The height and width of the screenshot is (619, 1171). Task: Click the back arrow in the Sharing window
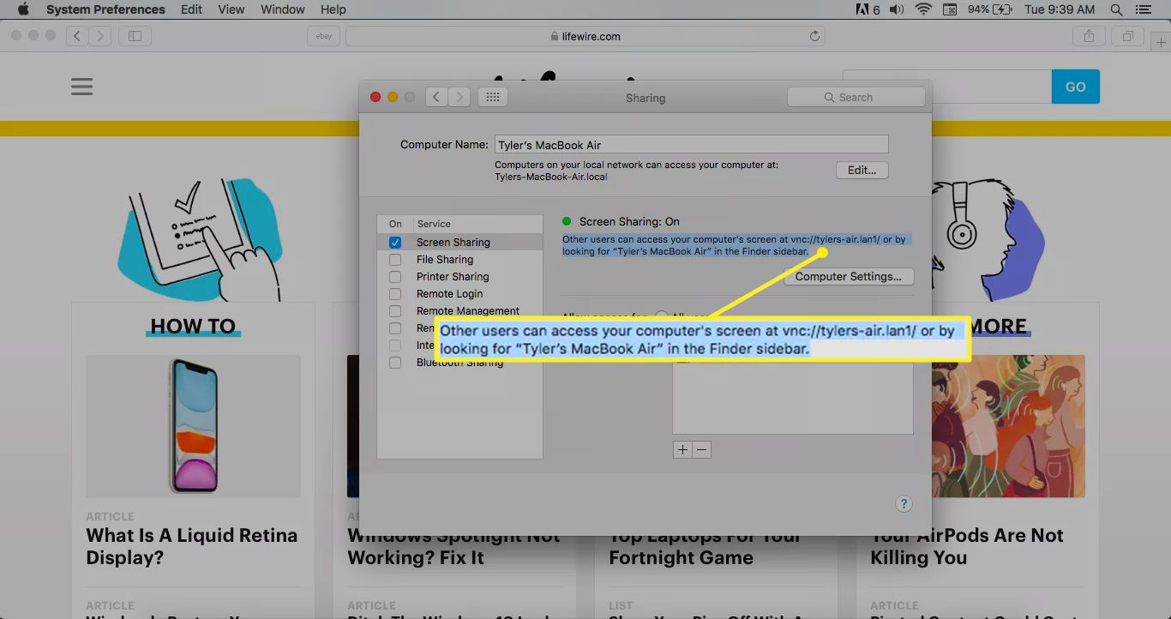[436, 97]
